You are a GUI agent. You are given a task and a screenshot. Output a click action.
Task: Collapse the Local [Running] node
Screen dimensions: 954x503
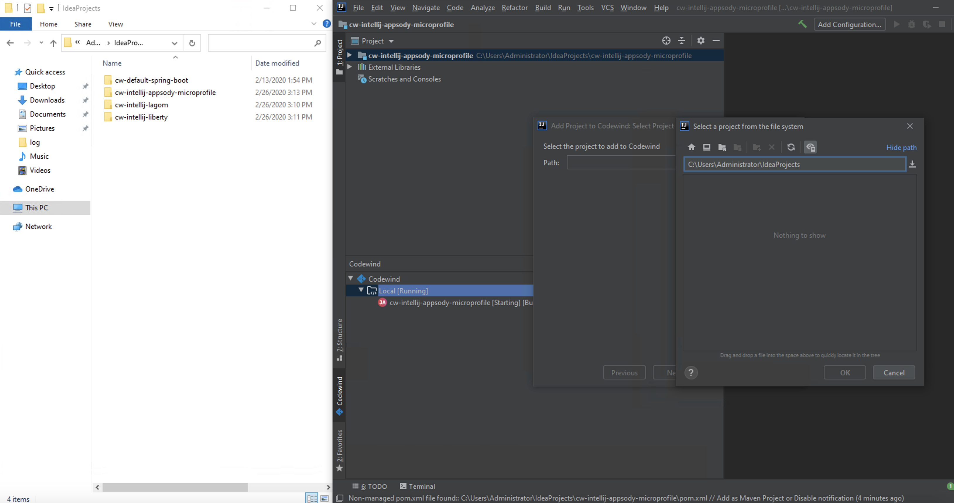click(x=361, y=290)
